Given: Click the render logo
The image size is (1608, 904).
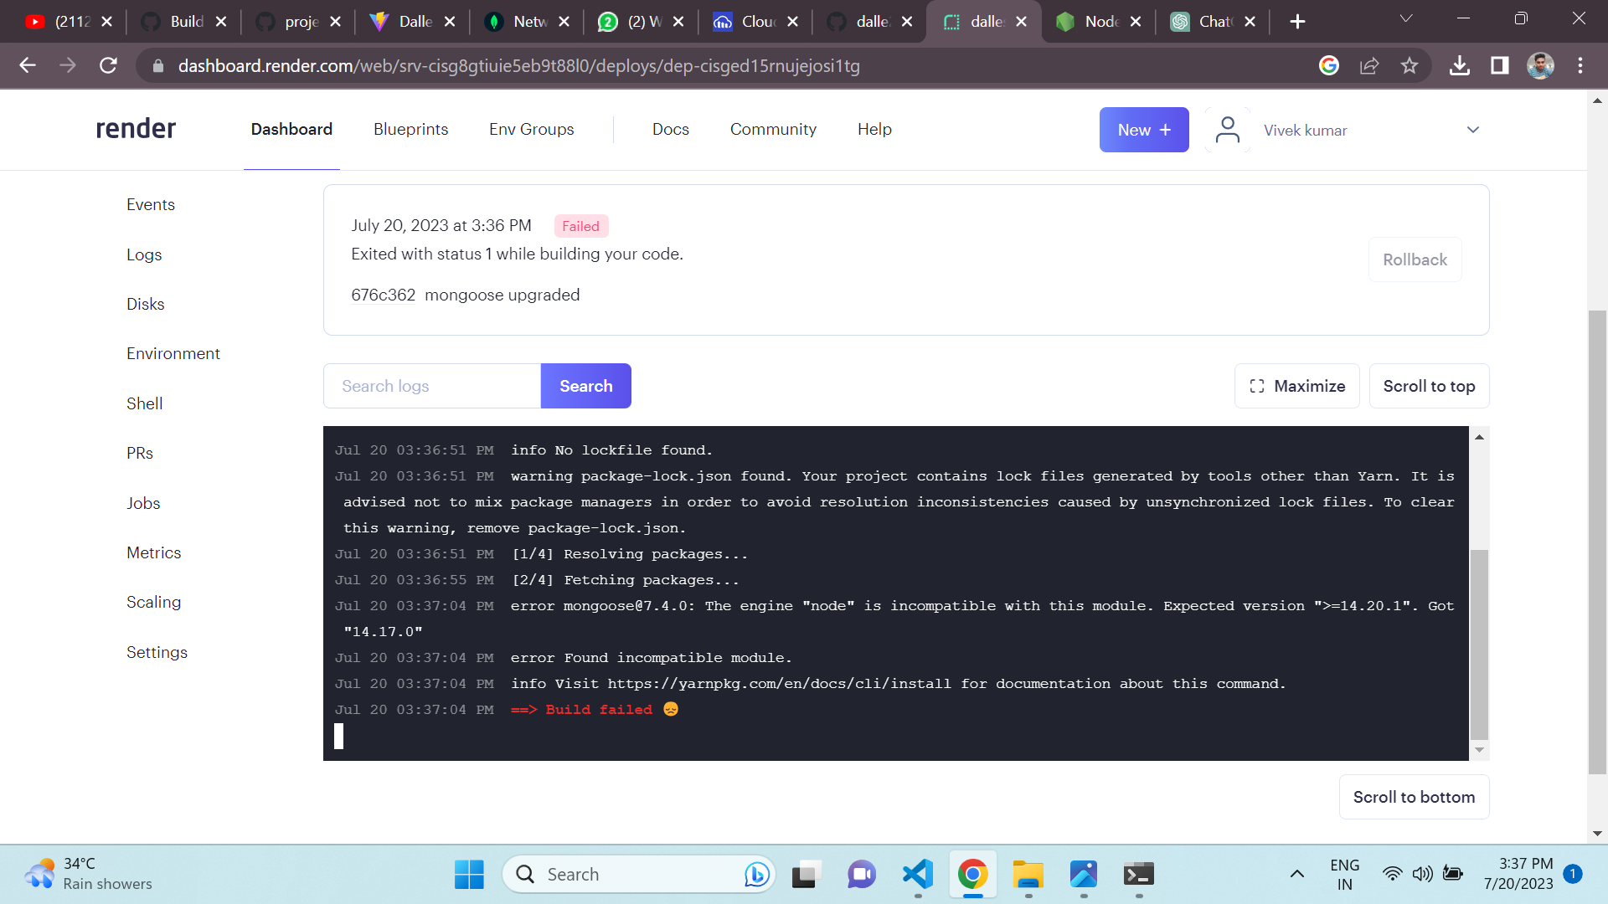Looking at the screenshot, I should tap(135, 128).
